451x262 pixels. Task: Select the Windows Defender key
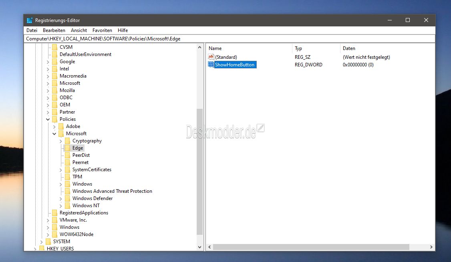tap(93, 198)
